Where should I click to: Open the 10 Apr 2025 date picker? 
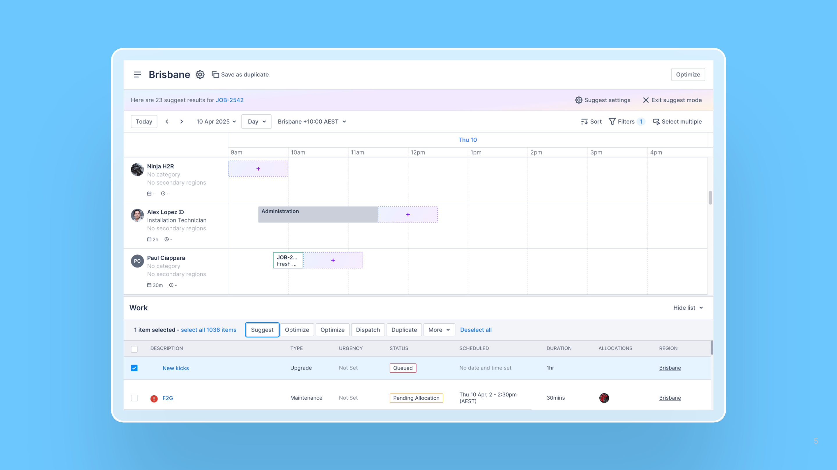point(216,121)
